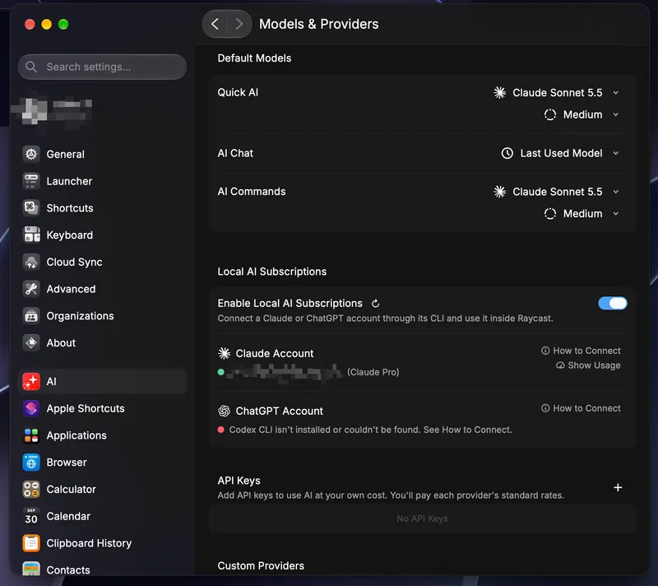Open Clipboard History icon
The width and height of the screenshot is (658, 586).
point(31,542)
